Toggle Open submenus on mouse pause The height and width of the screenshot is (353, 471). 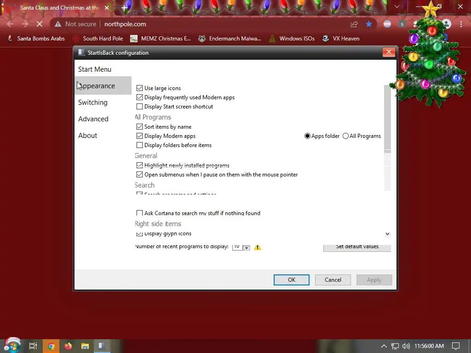[139, 174]
